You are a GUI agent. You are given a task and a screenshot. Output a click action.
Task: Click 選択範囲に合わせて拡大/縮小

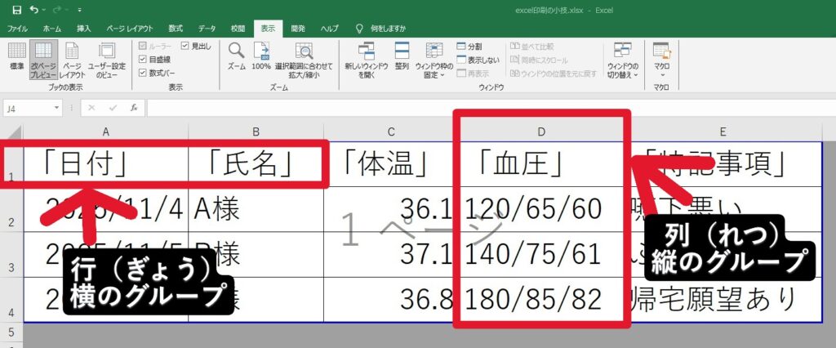(304, 57)
